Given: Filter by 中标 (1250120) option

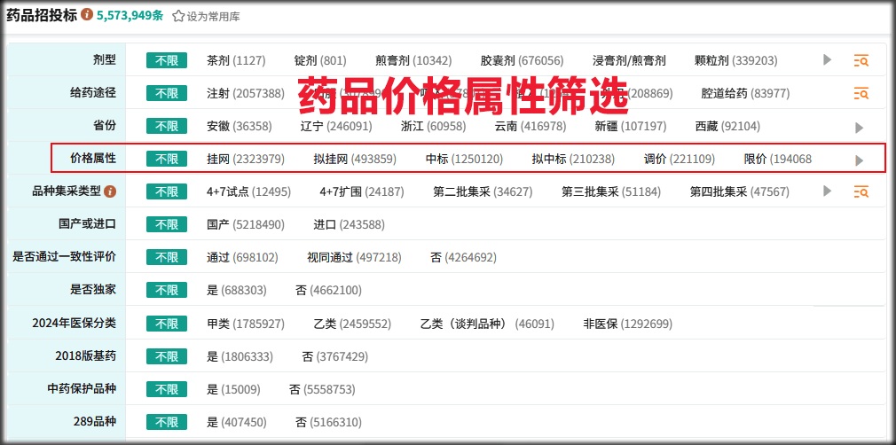Looking at the screenshot, I should click(x=465, y=159).
